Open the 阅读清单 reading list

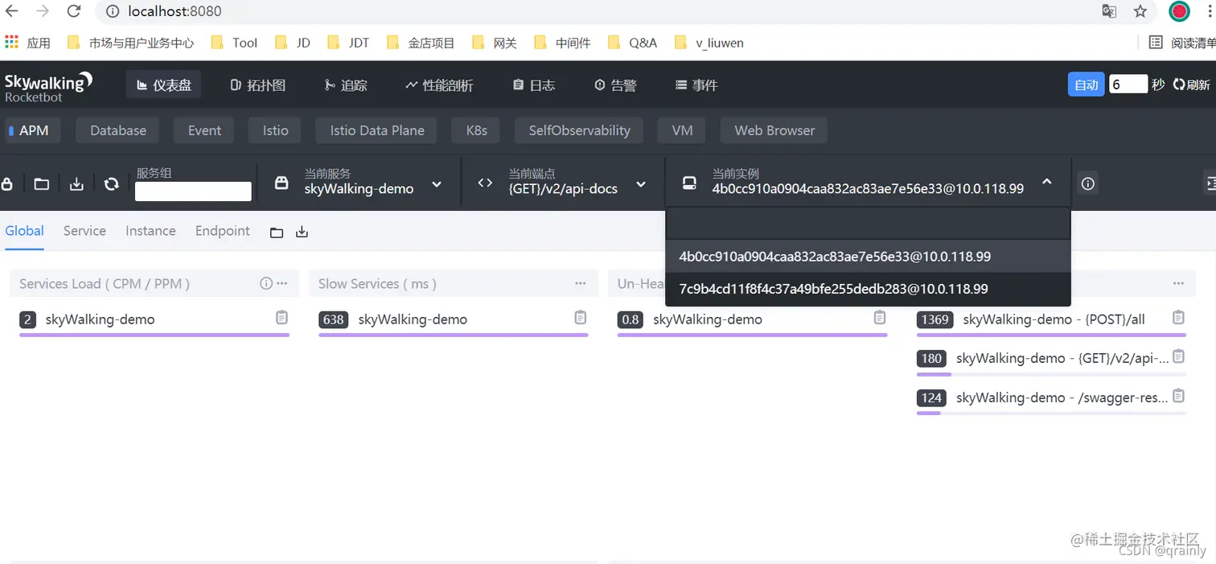[x=1182, y=43]
